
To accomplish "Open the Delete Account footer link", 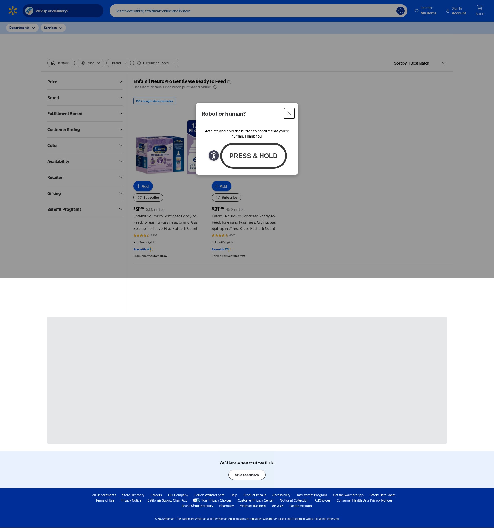I will (301, 506).
